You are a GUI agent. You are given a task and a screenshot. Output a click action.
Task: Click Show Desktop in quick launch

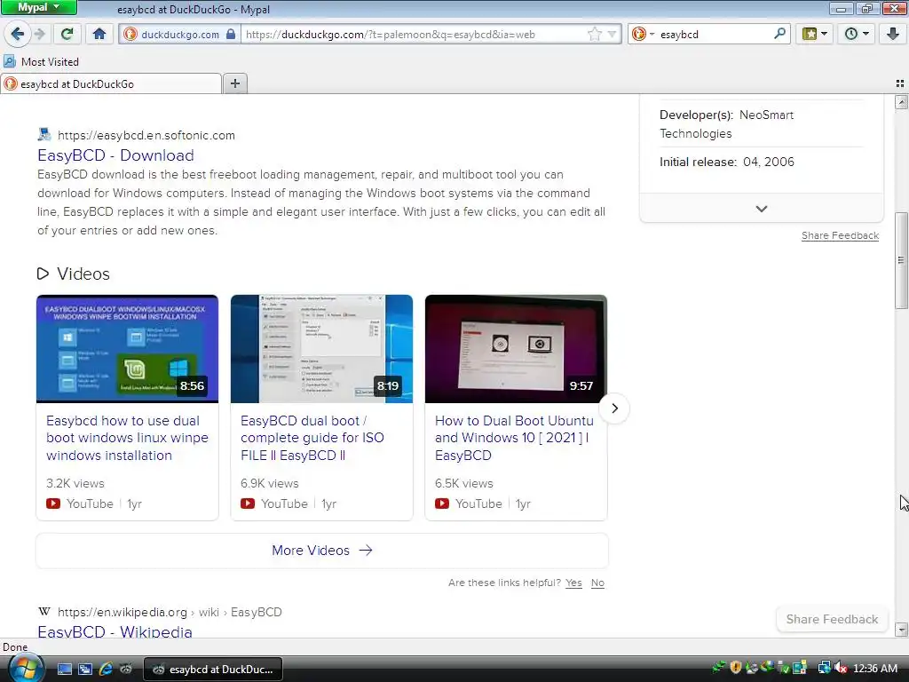[64, 669]
